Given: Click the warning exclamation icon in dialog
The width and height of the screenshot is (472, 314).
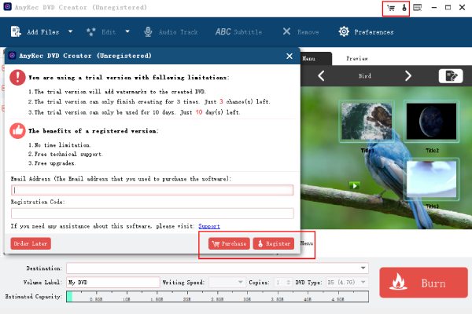Looking at the screenshot, I should [17, 78].
